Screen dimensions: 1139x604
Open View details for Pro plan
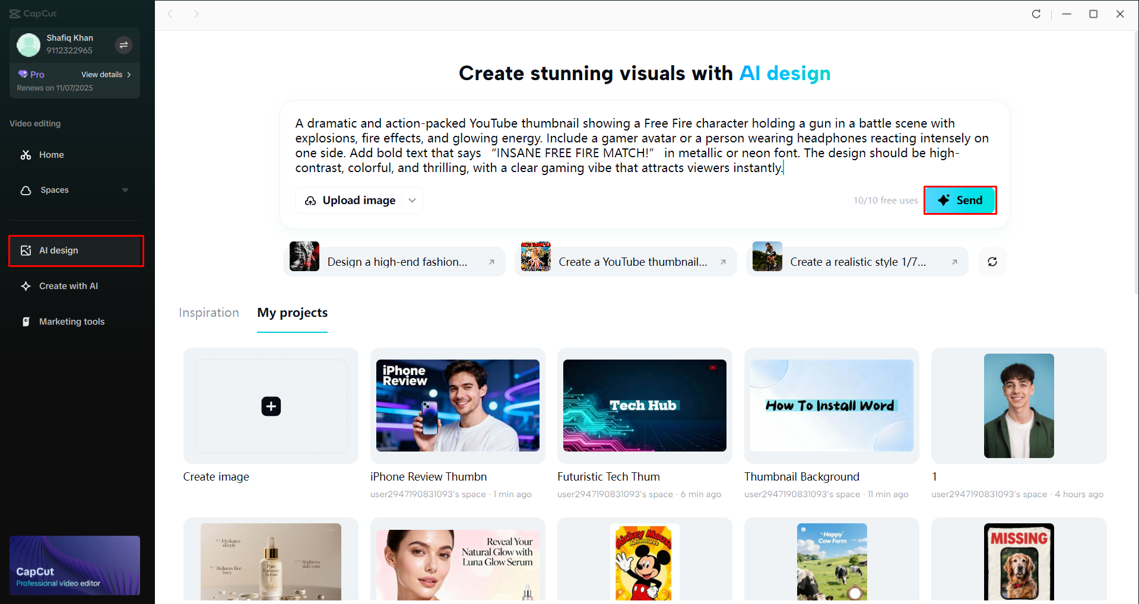click(106, 75)
